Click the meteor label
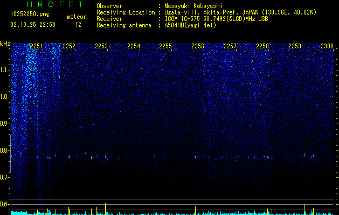 click(77, 17)
